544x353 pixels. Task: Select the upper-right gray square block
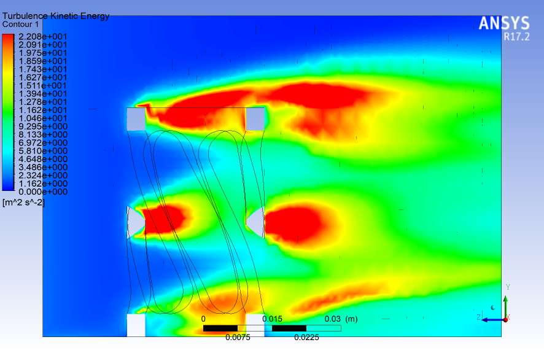(255, 119)
